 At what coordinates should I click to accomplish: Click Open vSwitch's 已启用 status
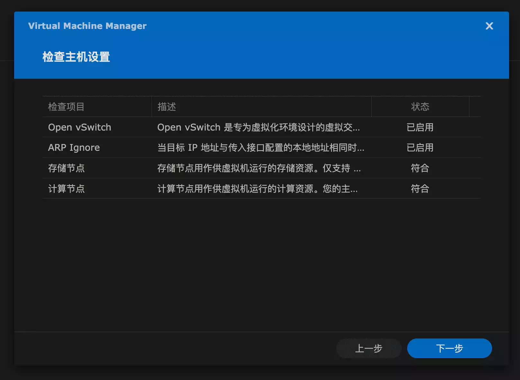pos(420,127)
